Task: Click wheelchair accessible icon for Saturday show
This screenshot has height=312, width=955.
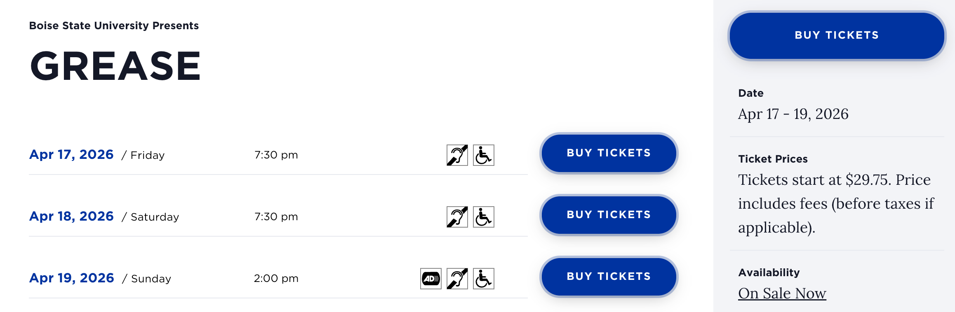Action: click(x=483, y=217)
